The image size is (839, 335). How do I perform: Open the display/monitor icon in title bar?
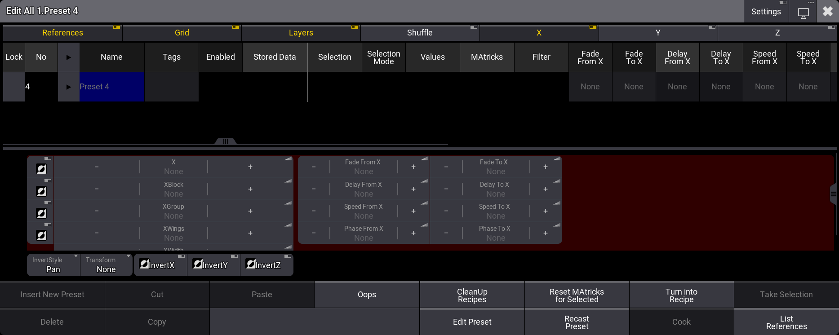coord(803,13)
